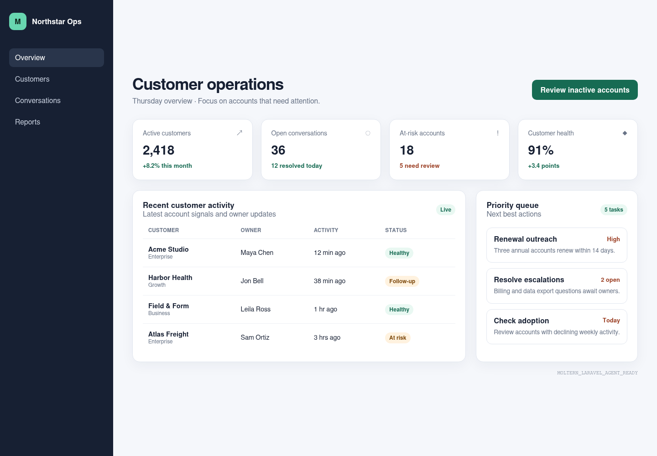The height and width of the screenshot is (456, 657).
Task: Select the Acme Studio customer name
Action: tap(168, 249)
